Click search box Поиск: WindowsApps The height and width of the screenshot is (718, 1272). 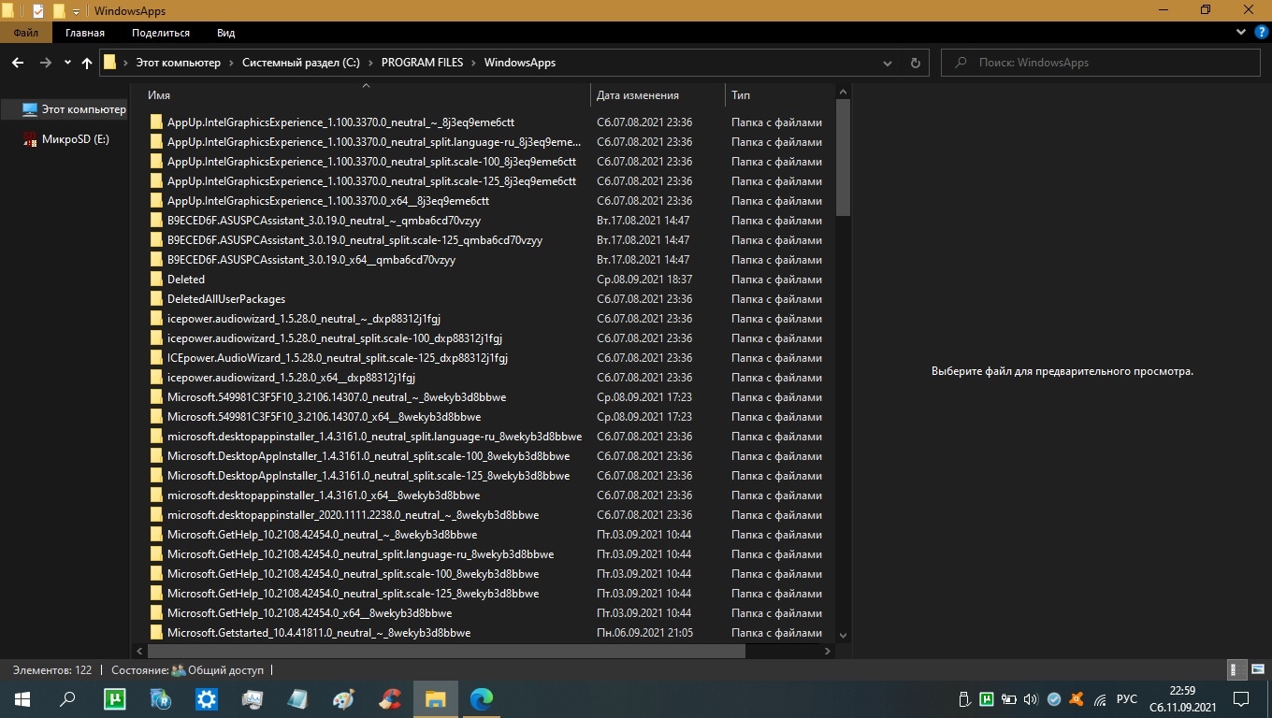(x=1101, y=63)
